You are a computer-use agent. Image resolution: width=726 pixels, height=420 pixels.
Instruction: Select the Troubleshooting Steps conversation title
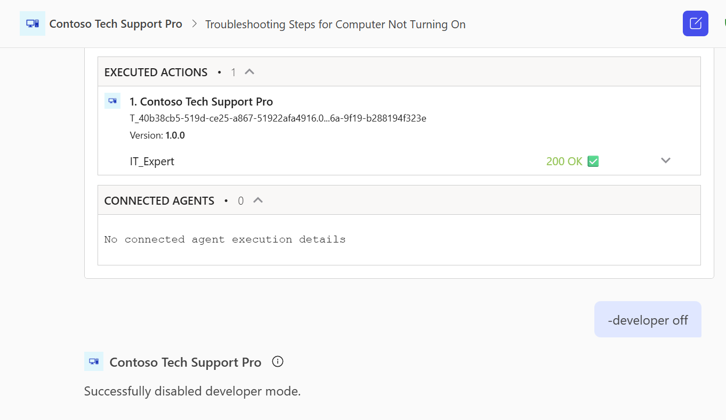[335, 25]
